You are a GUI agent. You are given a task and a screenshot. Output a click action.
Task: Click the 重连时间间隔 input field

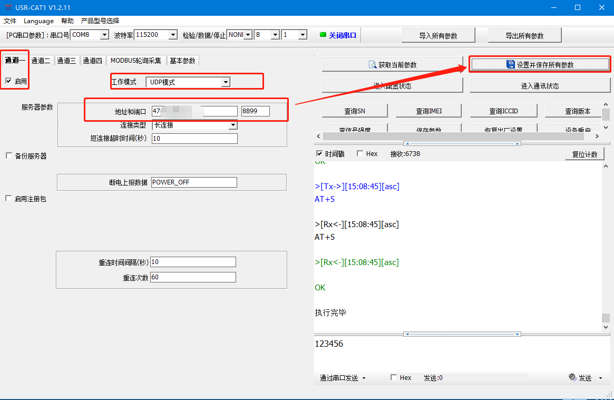point(193,262)
